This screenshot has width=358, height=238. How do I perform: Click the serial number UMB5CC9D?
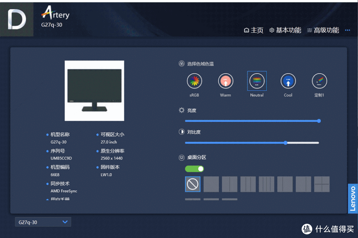point(61,158)
